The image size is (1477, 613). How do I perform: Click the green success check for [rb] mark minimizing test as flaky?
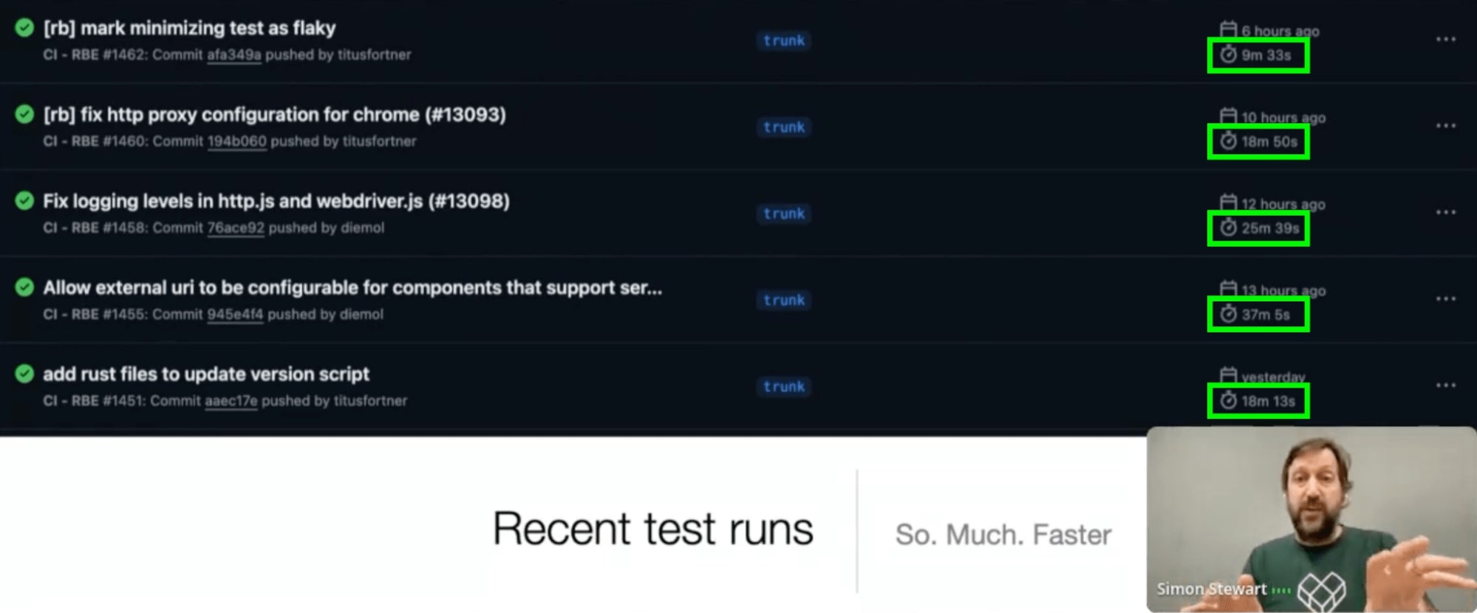tap(24, 27)
